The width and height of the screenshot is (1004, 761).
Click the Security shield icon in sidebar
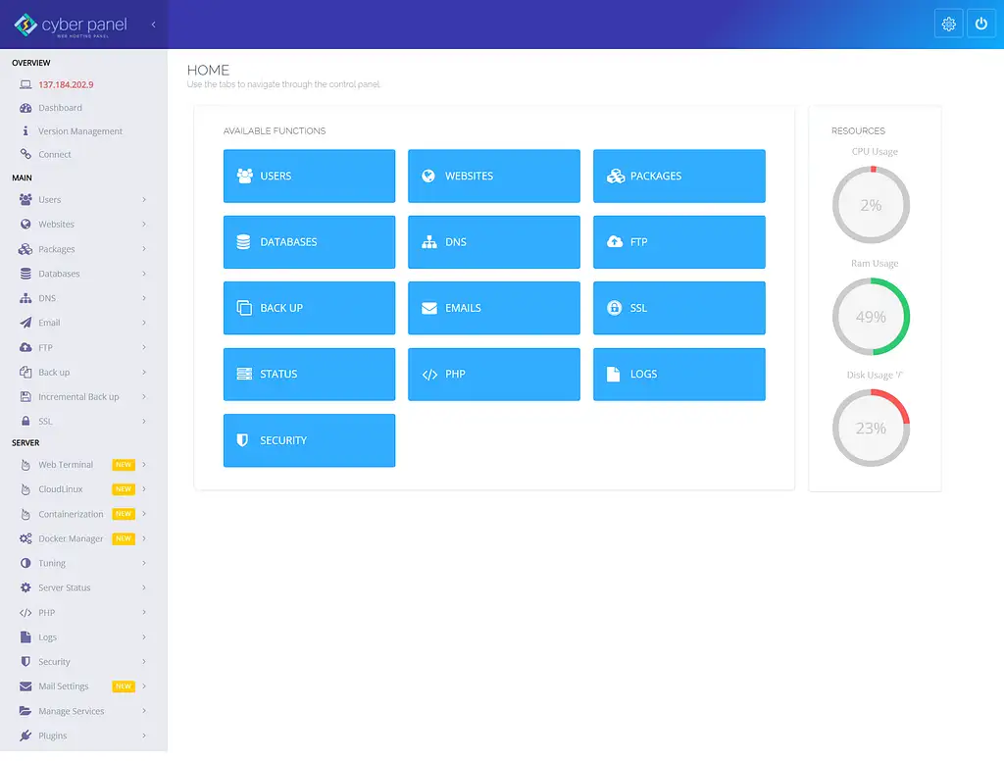click(25, 661)
